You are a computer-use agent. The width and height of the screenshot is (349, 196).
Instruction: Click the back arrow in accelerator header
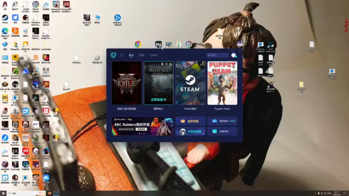pyautogui.click(x=122, y=55)
